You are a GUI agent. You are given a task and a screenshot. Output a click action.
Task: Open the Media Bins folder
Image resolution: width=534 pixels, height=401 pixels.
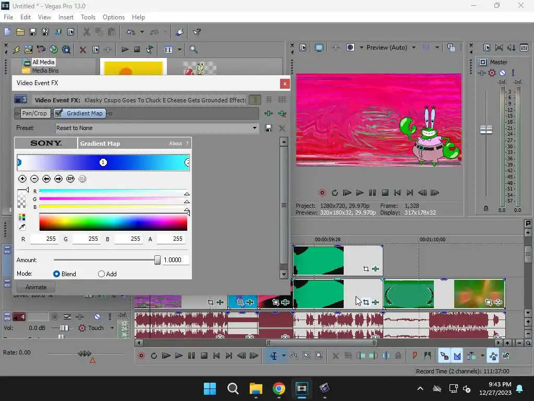tap(45, 70)
